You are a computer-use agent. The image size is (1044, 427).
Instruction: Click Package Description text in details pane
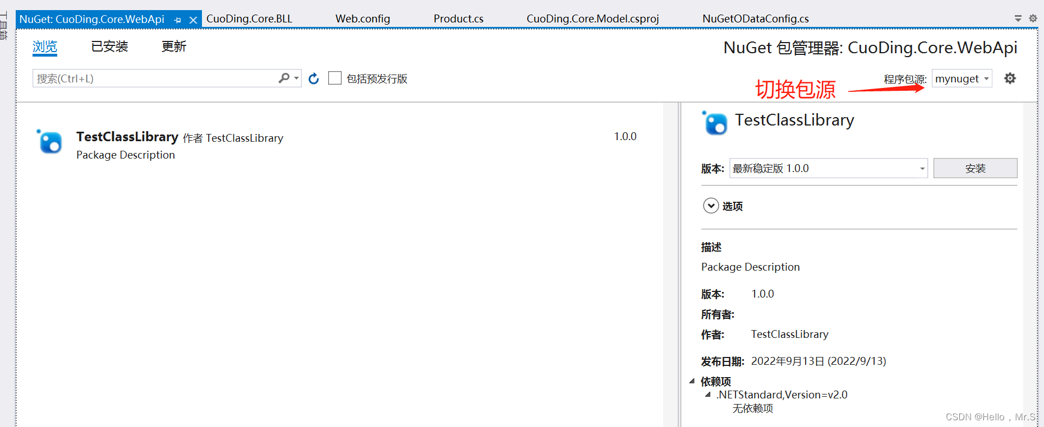(x=750, y=267)
